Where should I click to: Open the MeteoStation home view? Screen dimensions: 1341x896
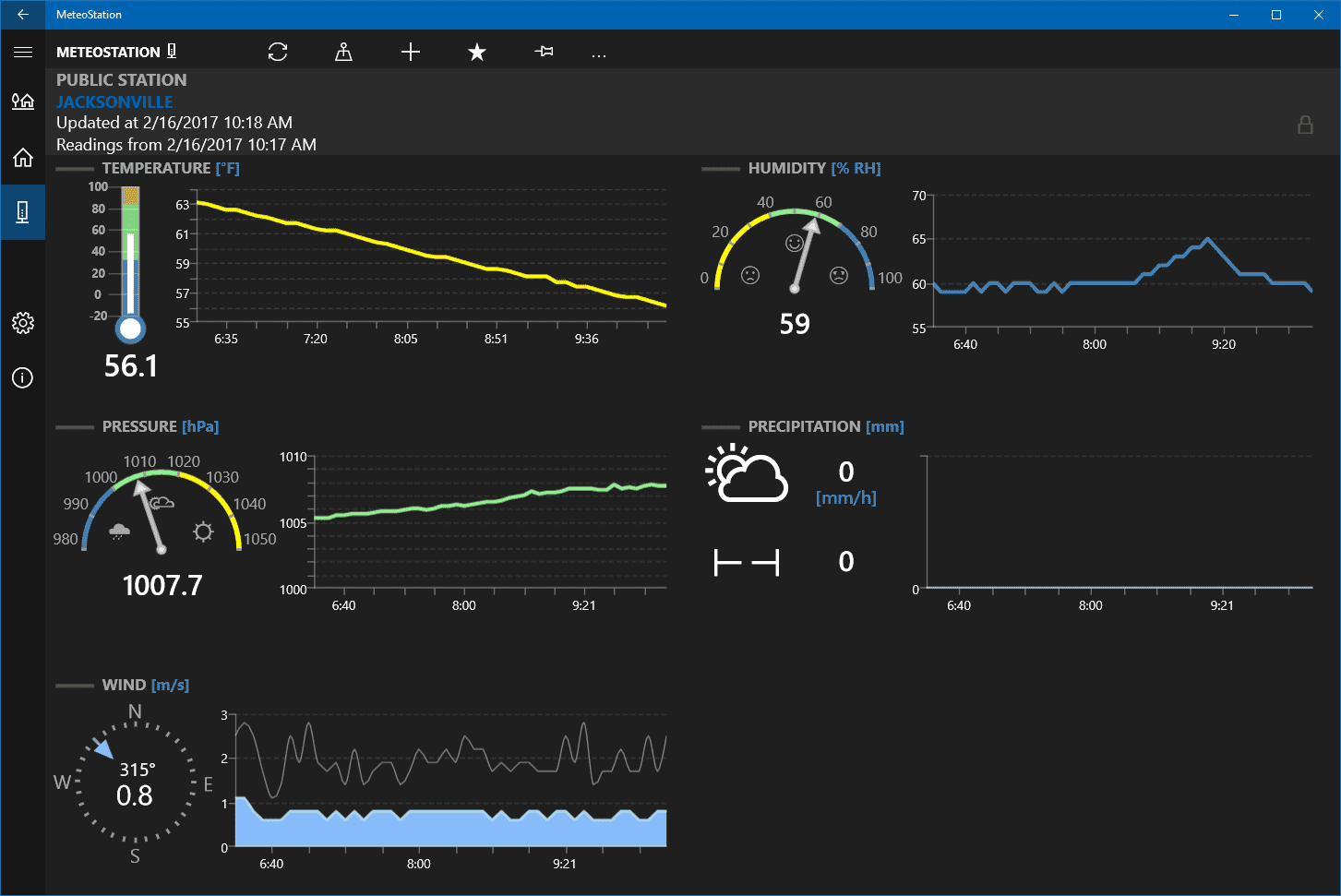pyautogui.click(x=22, y=157)
